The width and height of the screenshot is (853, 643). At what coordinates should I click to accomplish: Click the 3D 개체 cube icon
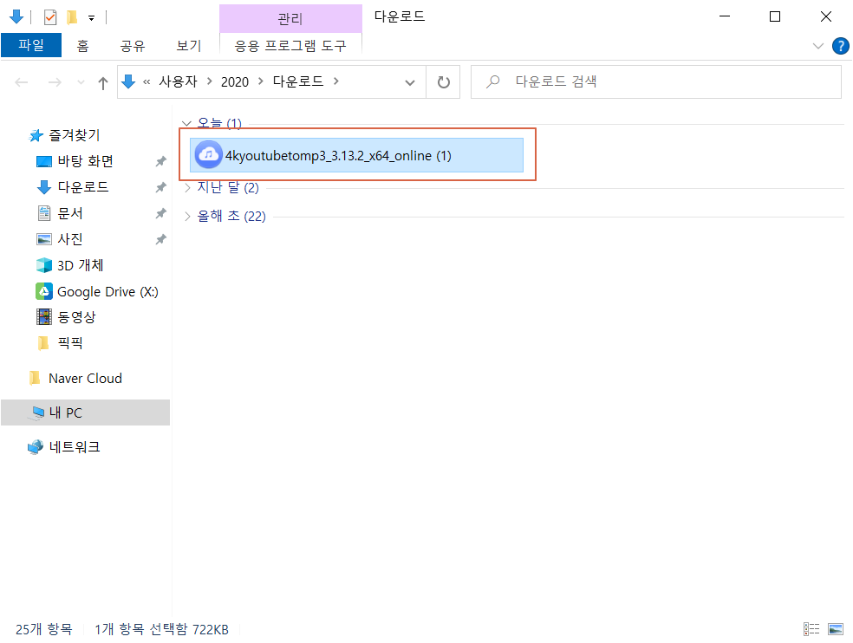click(x=44, y=265)
